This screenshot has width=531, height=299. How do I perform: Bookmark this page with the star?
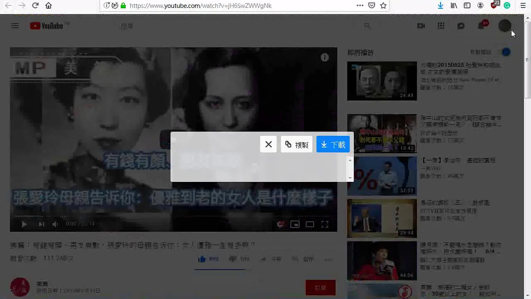coord(383,5)
